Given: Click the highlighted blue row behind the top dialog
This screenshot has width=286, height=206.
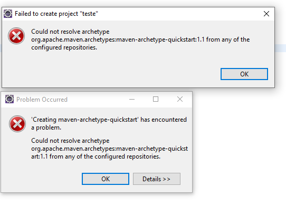Looking at the screenshot, I should point(280,48).
